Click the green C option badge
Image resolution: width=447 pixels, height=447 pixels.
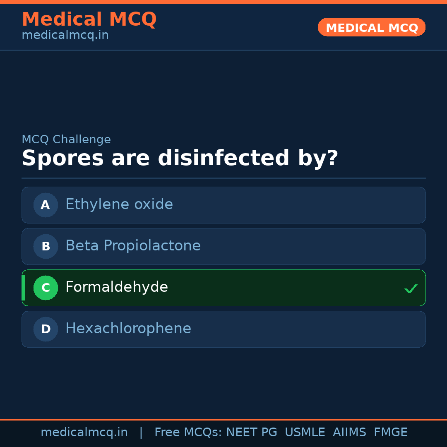(x=46, y=288)
